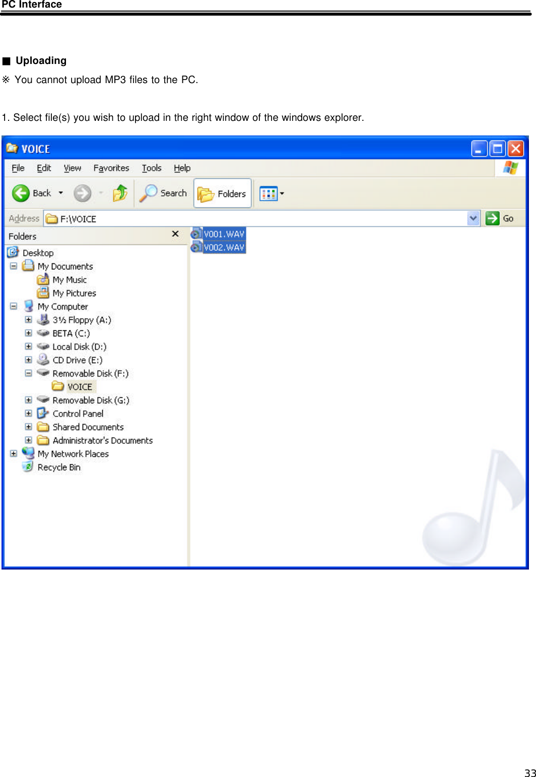Viewport: 536px width, 777px height.
Task: Expand the BETA (C:) node
Action: [29, 333]
